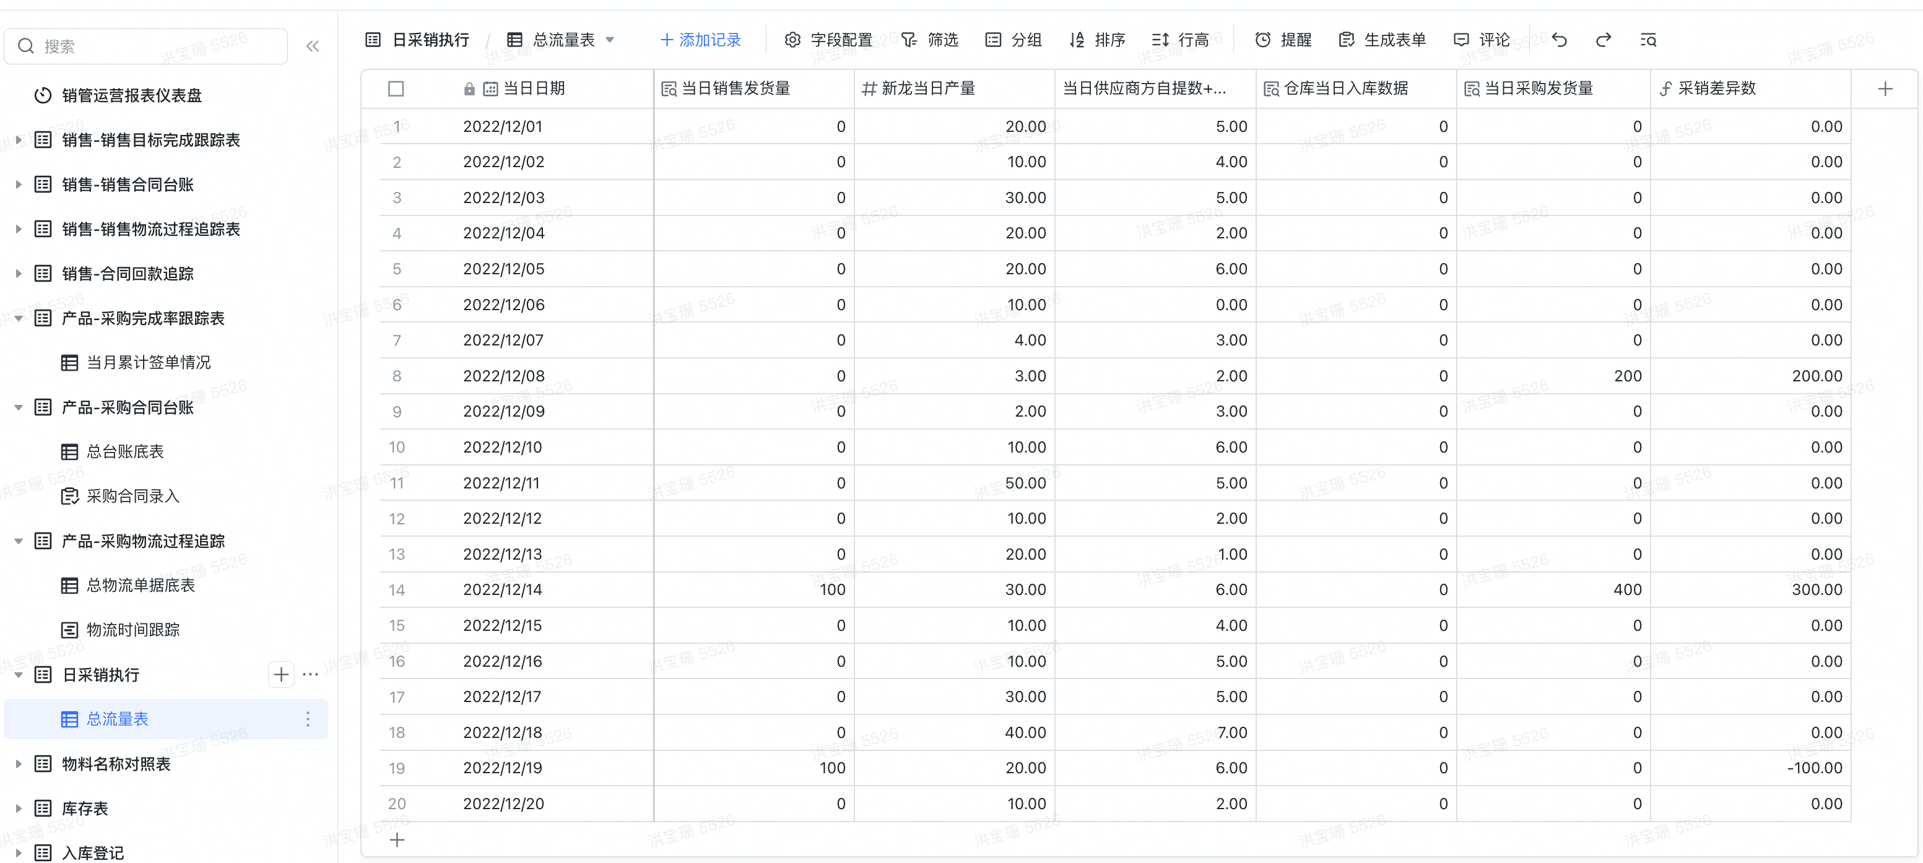
Task: Click the plus icon to add a column
Action: point(1885,89)
